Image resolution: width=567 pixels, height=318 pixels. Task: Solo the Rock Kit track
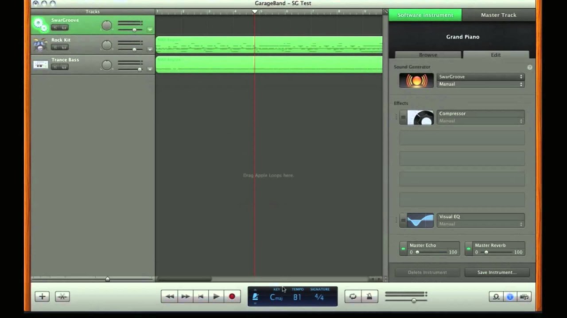[64, 47]
